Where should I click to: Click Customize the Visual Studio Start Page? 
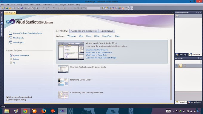[x=101, y=58]
